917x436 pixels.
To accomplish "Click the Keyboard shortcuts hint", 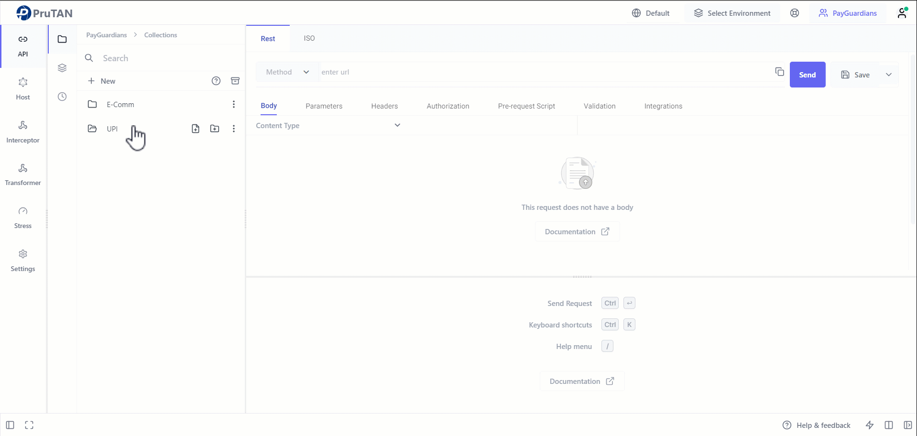I will click(582, 325).
